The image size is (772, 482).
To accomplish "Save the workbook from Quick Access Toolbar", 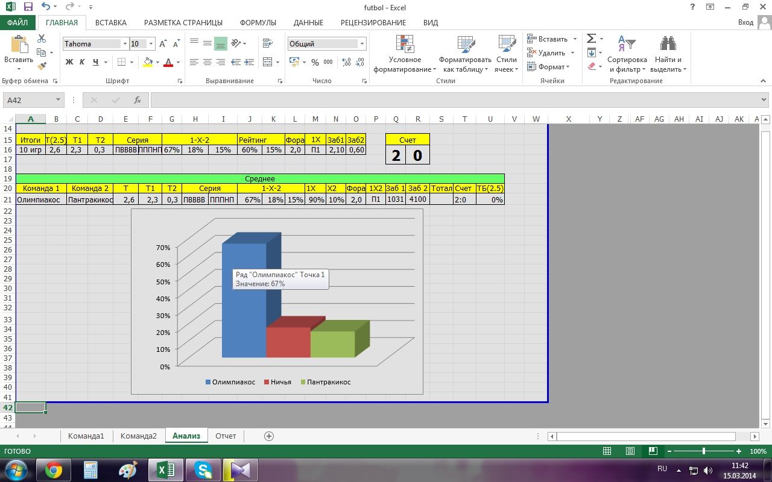I will tap(28, 7).
